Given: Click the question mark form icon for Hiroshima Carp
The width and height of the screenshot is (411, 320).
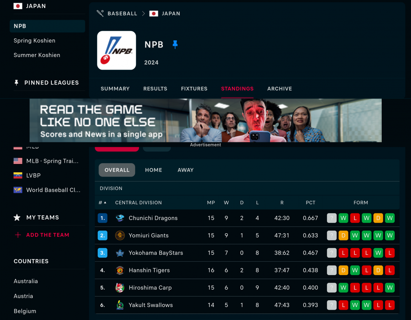Looking at the screenshot, I should (331, 288).
